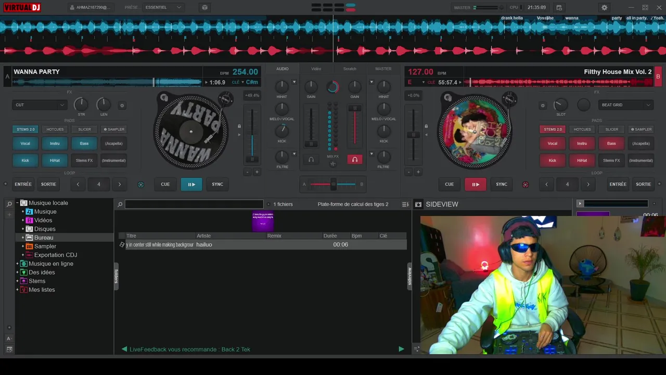This screenshot has width=666, height=375.
Task: Double right deck loop length
Action: (588, 184)
